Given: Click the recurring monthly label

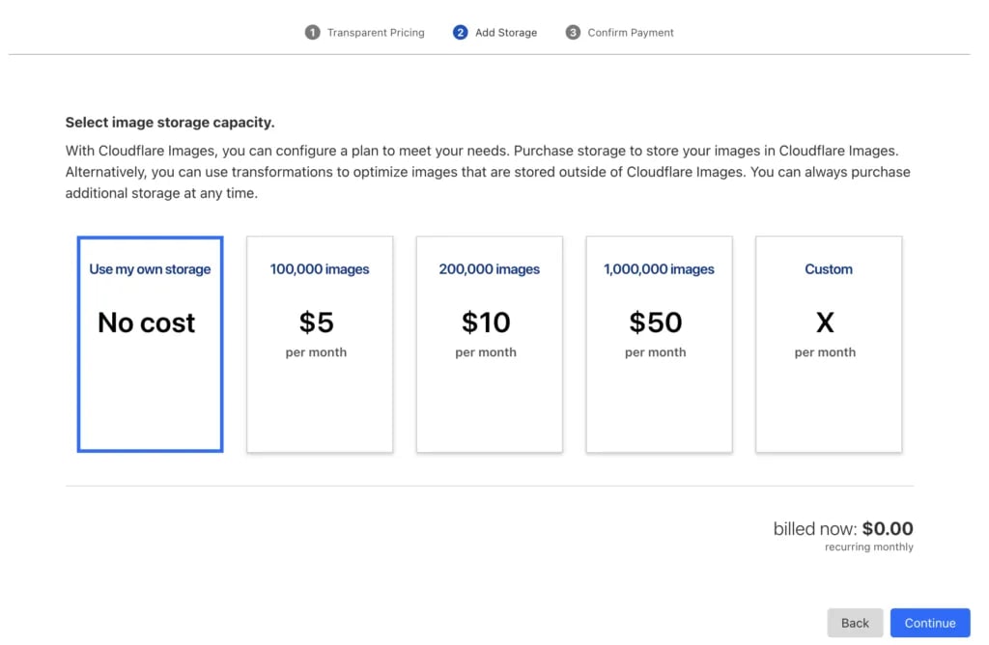Looking at the screenshot, I should 868,547.
